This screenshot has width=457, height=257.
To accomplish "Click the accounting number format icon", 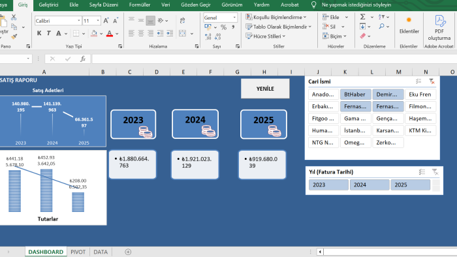I will point(208,27).
